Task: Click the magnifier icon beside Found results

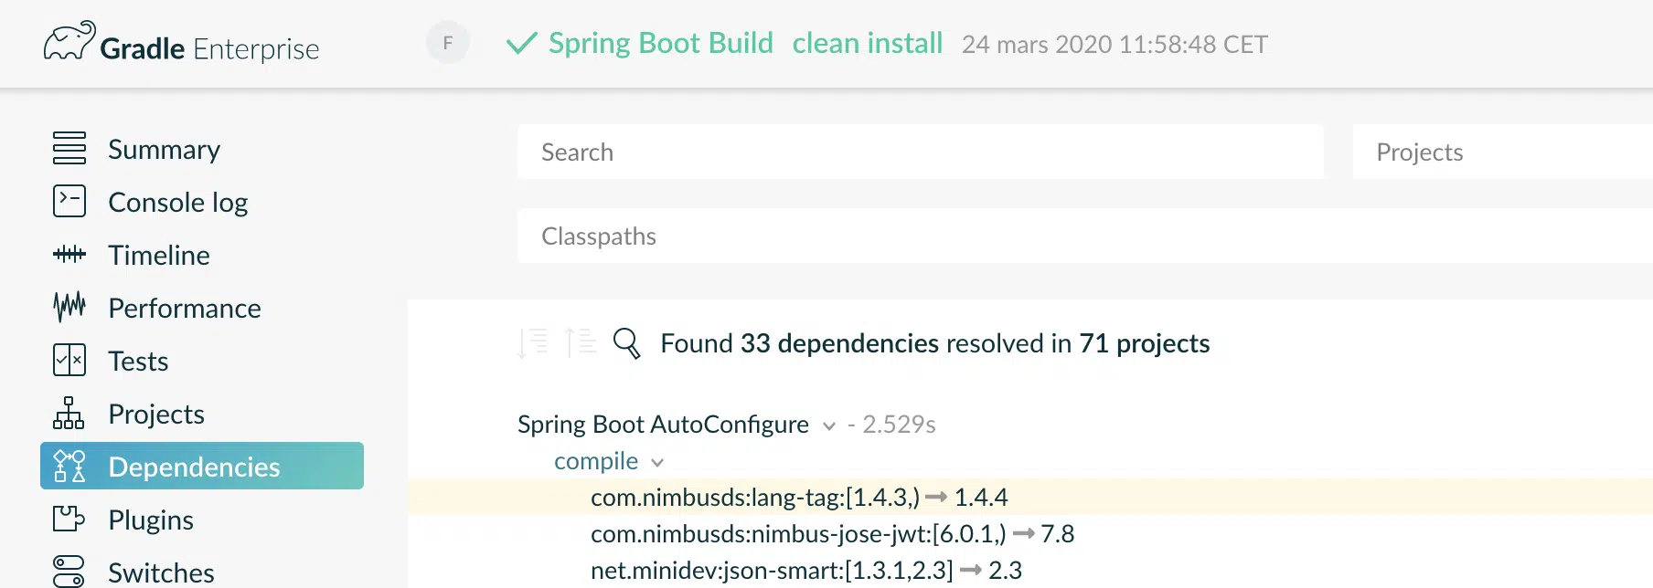Action: [x=626, y=343]
